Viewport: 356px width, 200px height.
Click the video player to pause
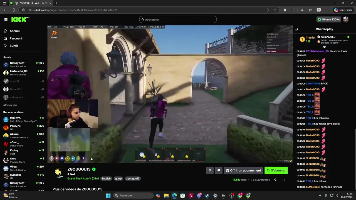pyautogui.click(x=170, y=94)
